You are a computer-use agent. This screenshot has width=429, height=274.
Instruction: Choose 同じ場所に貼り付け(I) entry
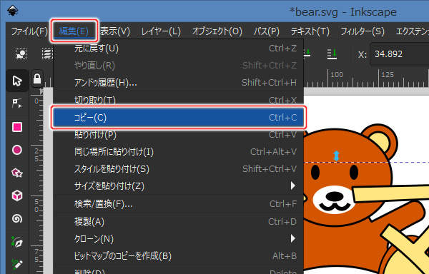coord(178,152)
